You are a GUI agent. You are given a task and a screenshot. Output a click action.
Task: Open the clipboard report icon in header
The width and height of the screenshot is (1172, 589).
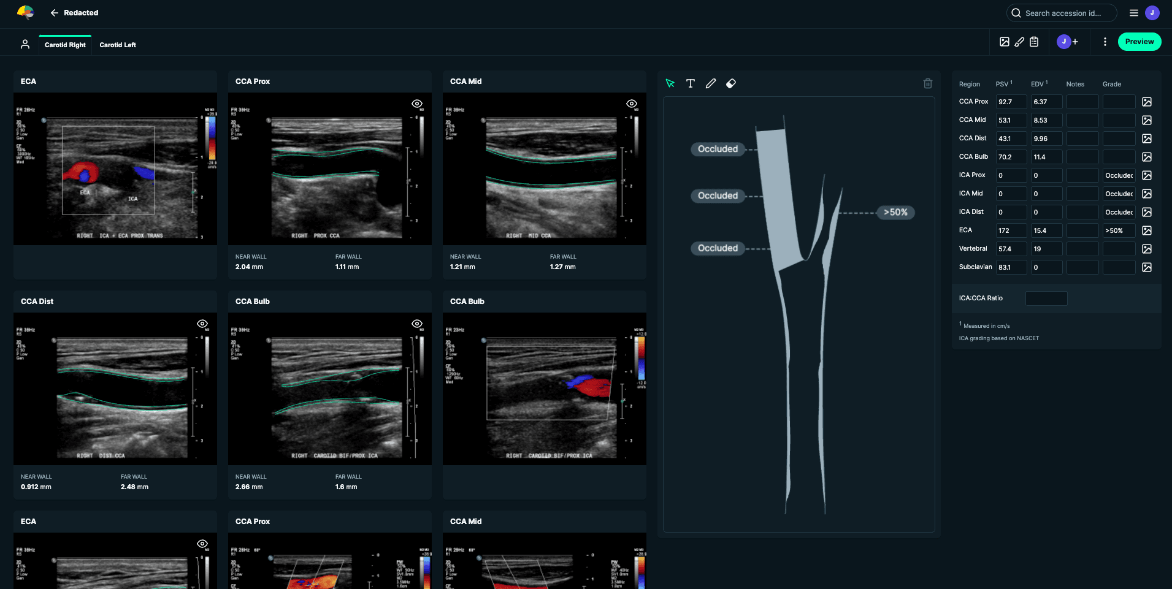[x=1034, y=42]
